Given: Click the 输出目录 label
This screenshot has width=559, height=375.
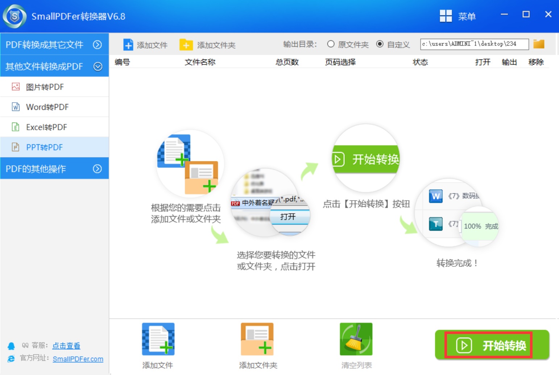Looking at the screenshot, I should [300, 44].
